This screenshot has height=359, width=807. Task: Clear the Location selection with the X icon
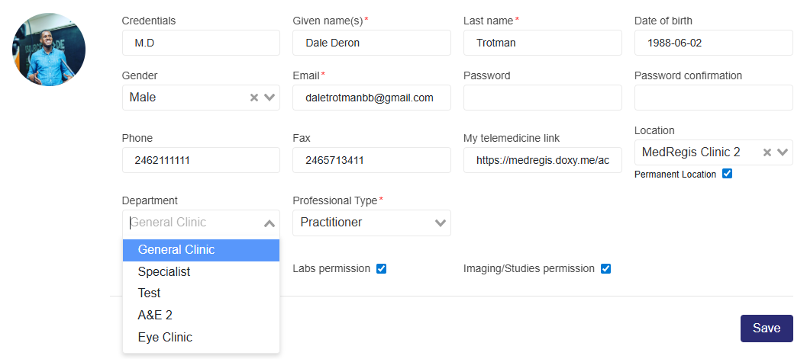(x=767, y=152)
